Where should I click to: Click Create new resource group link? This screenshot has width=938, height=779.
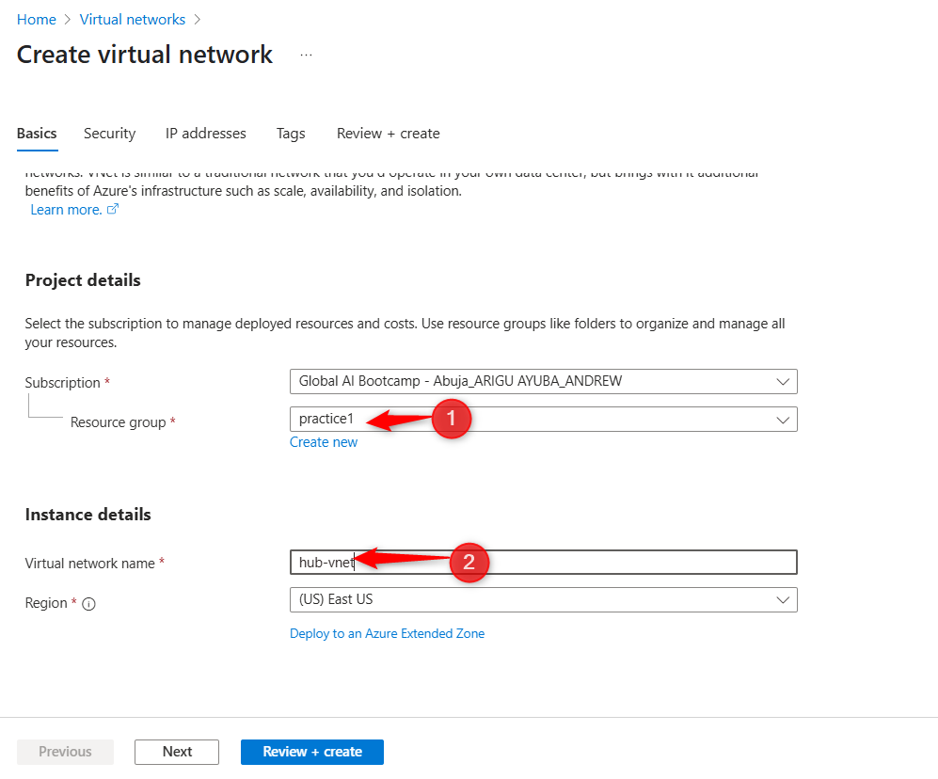pos(324,442)
